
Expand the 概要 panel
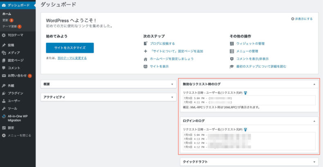pos(172,84)
